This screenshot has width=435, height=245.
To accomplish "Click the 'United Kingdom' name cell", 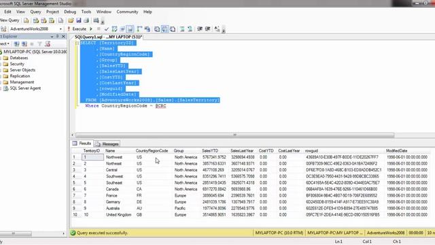I will pyautogui.click(x=118, y=214).
